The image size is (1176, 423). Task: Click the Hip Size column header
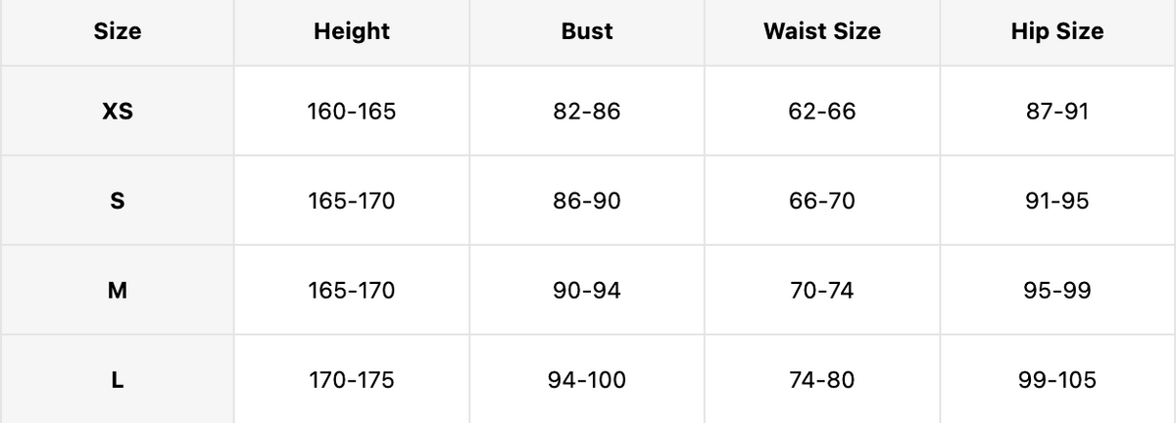pyautogui.click(x=1057, y=31)
